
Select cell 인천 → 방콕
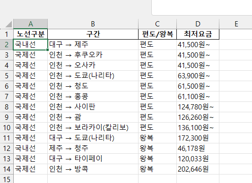(x=93, y=169)
